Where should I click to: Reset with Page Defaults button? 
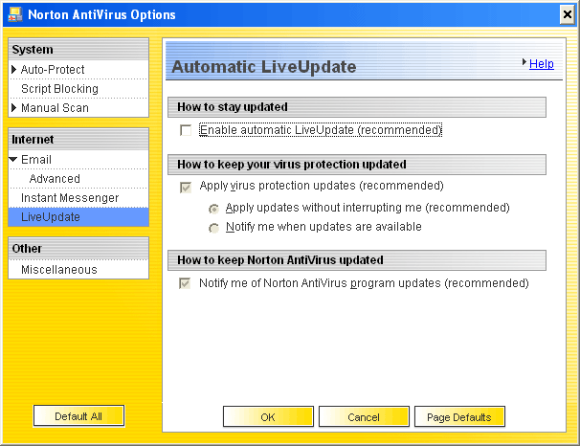pos(459,417)
